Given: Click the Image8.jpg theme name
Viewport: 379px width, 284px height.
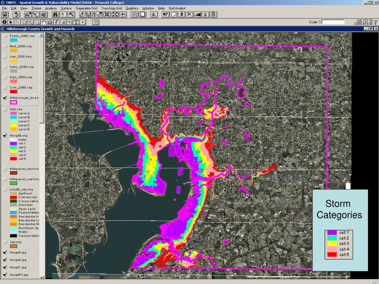Looking at the screenshot, I should pos(18,260).
